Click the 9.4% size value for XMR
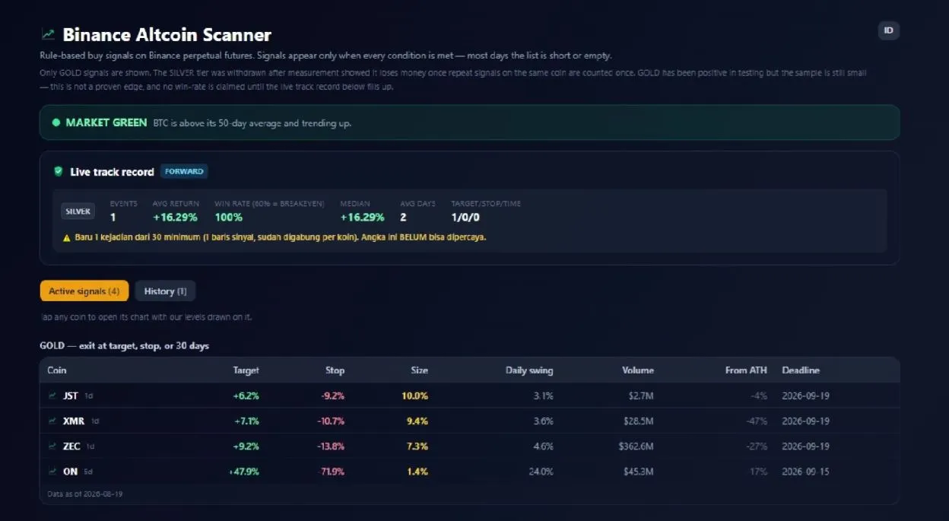 click(x=417, y=421)
